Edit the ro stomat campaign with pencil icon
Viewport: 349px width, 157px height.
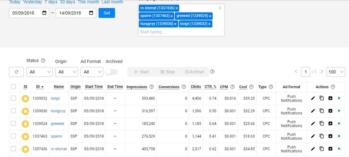click(x=313, y=148)
